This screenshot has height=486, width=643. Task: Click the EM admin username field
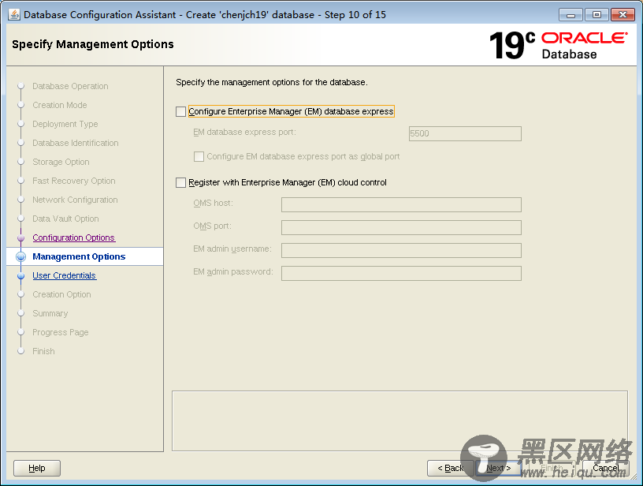(401, 250)
